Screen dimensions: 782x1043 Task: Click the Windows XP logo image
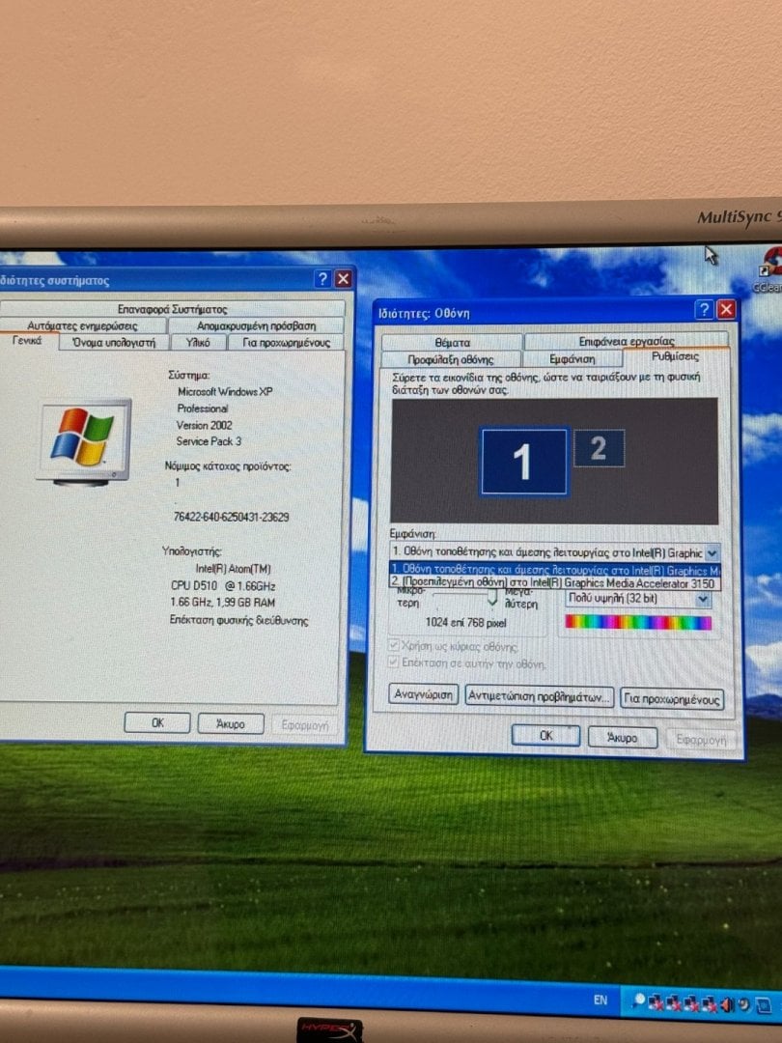(84, 439)
